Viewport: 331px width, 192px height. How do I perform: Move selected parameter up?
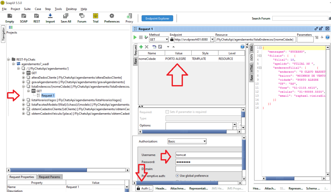[x=174, y=47]
